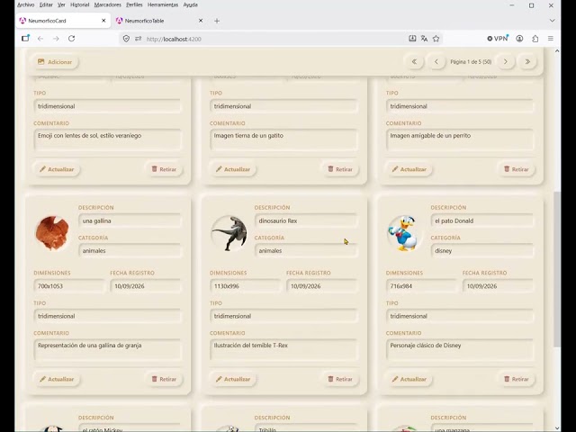Focus the 1130x996 dimensions field

click(246, 286)
